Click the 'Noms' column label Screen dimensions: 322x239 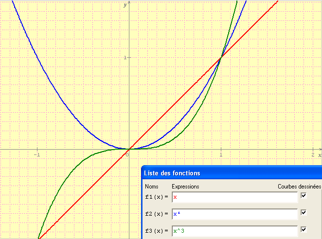[x=152, y=186]
